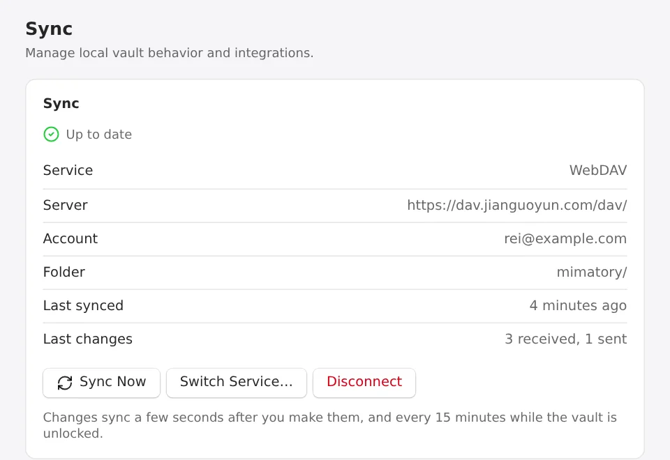Screen dimensions: 670x460
Task: Click the folder value mimatory/
Action: click(591, 273)
